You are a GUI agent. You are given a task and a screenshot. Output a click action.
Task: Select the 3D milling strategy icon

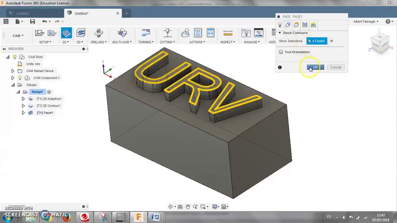(x=81, y=33)
